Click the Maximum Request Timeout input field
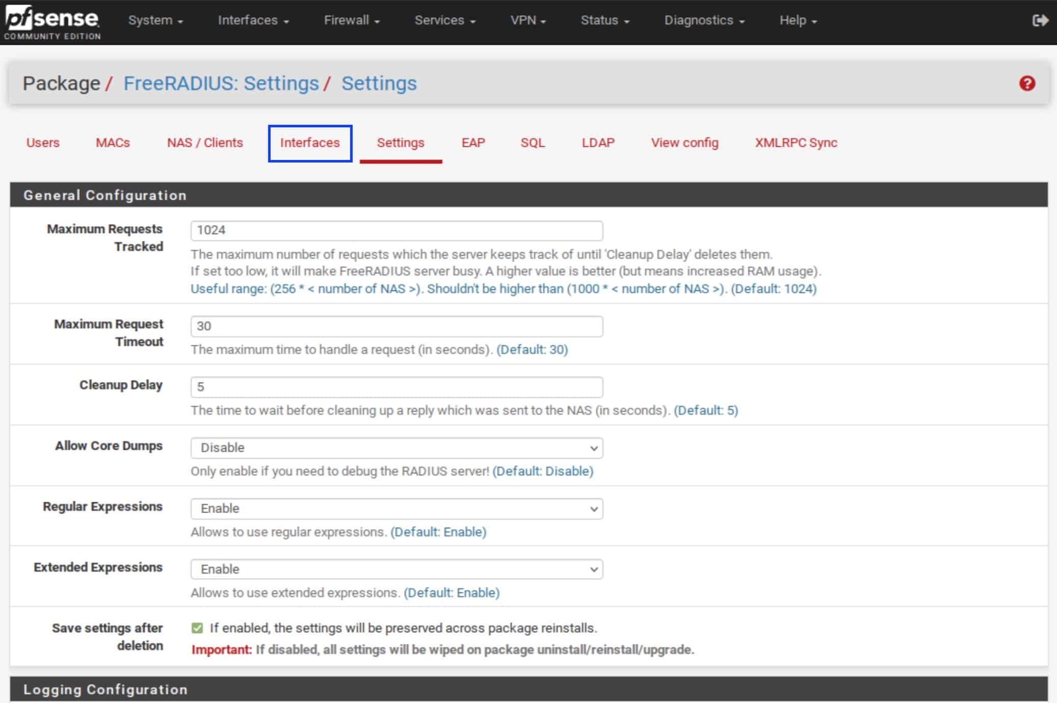Image resolution: width=1057 pixels, height=703 pixels. pos(397,326)
